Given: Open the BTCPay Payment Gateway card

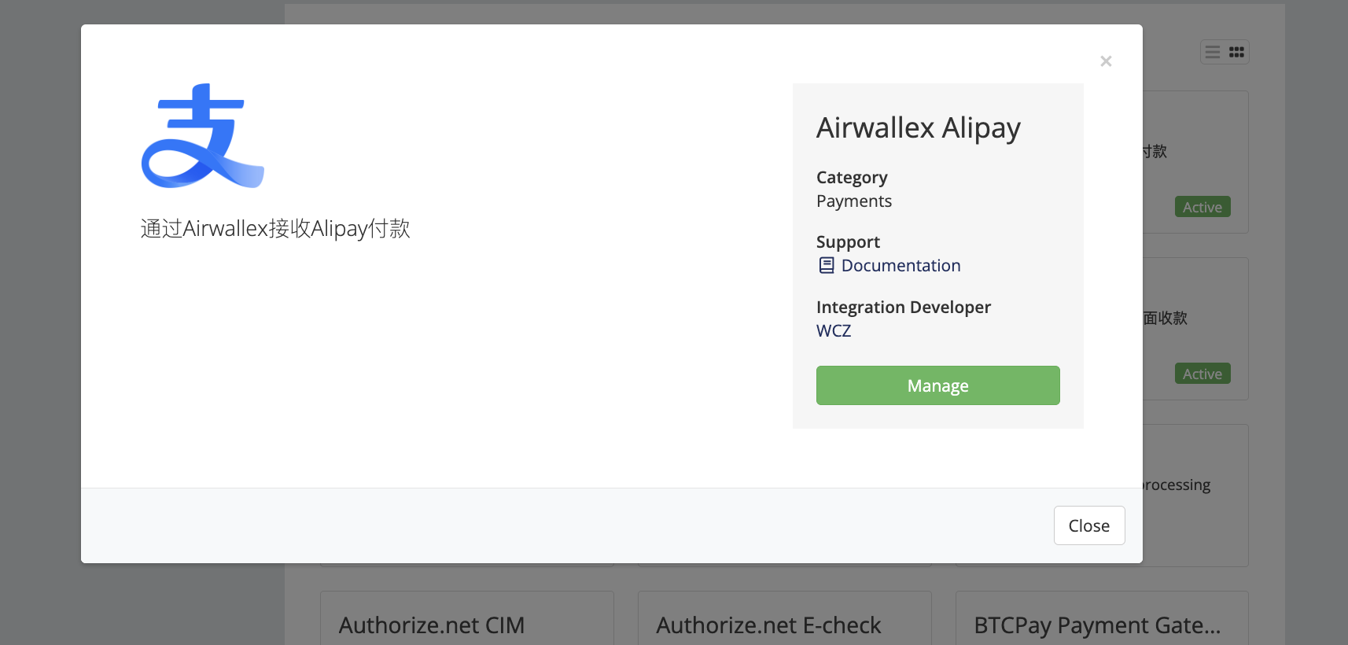Looking at the screenshot, I should [1097, 625].
